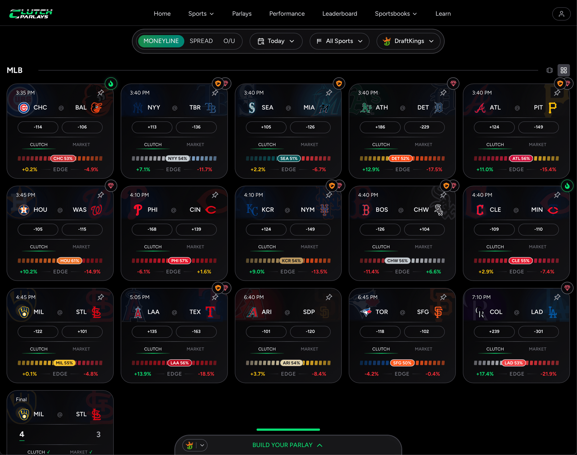The image size is (577, 455).
Task: Open the Parlays nav item
Action: point(242,14)
